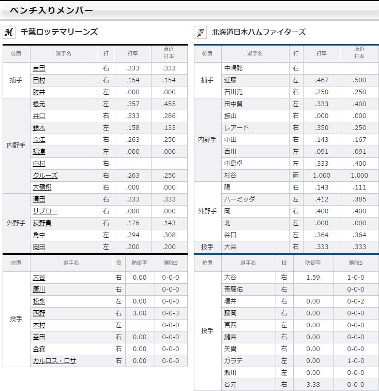
Task: Select Fighters pitcher 瀬川 name cell
Action: (249, 373)
